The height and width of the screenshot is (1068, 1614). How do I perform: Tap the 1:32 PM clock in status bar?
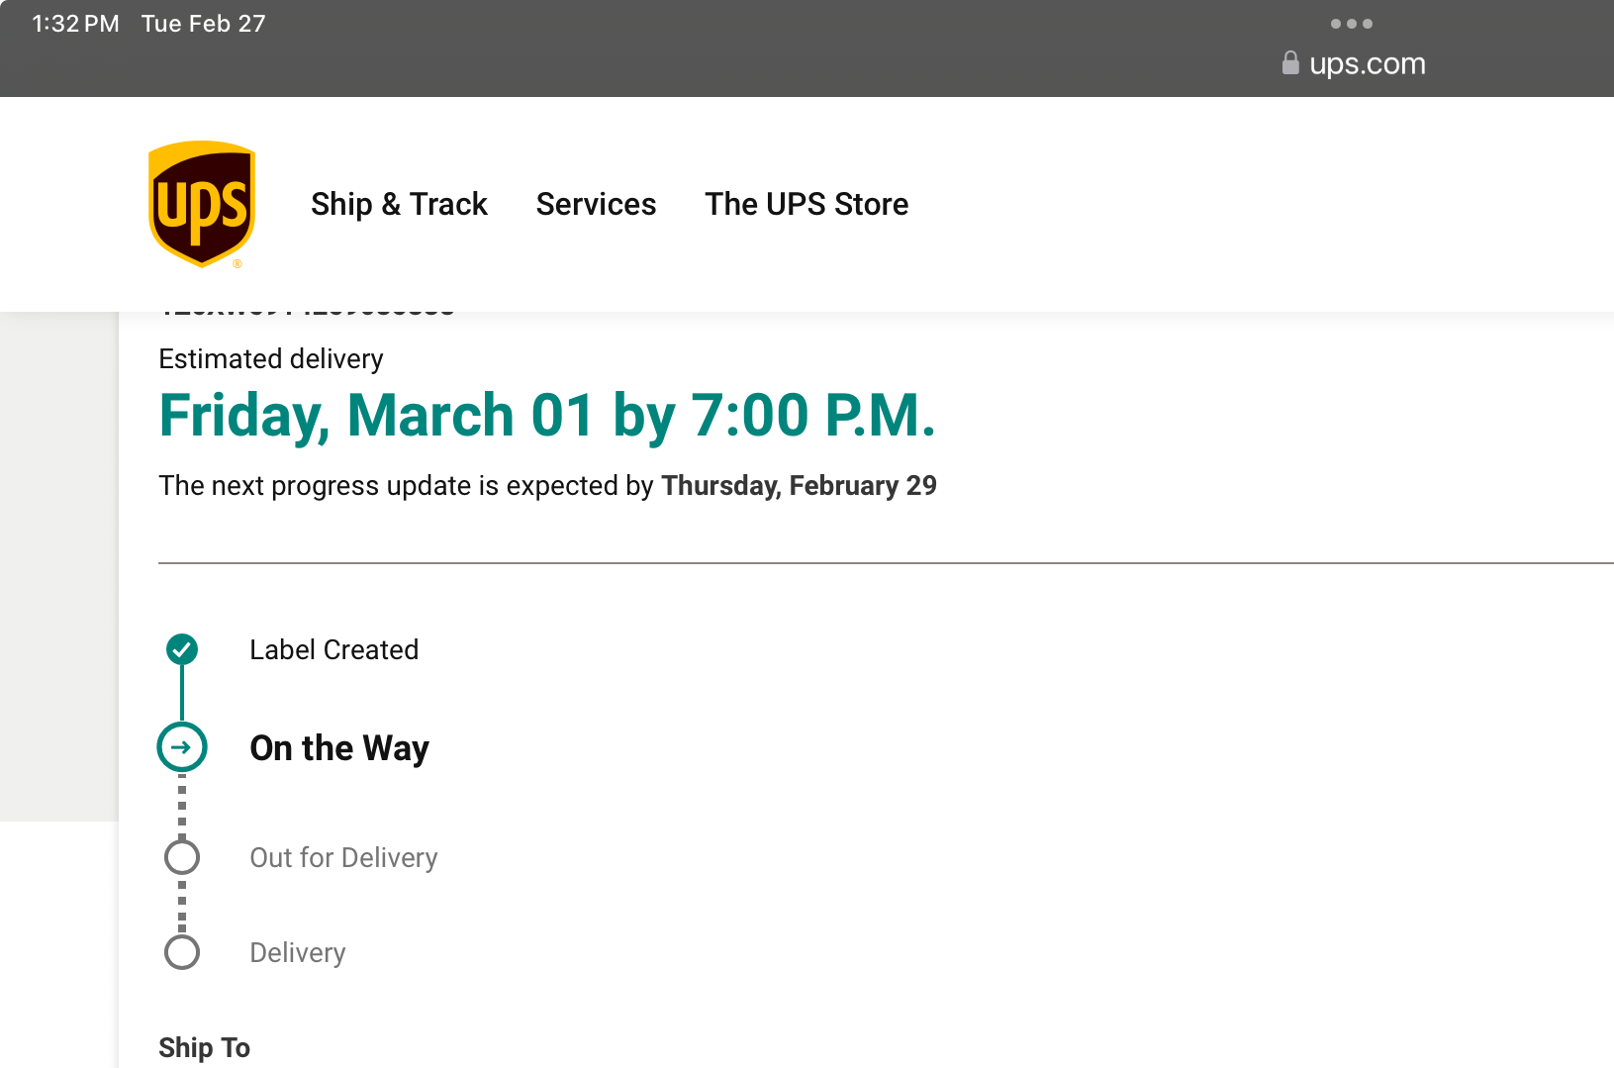[x=75, y=24]
